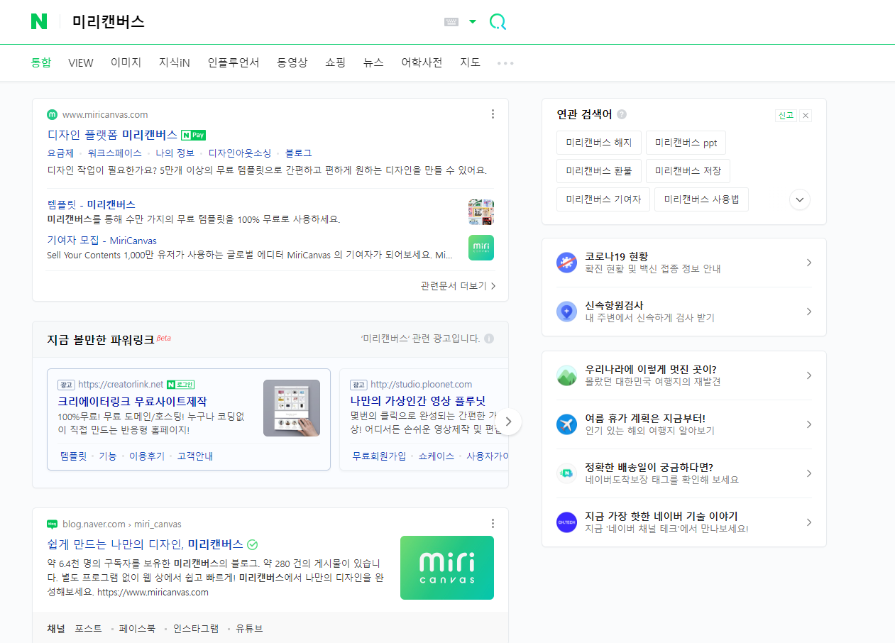Open 포스트 channel link
This screenshot has height=643, width=895.
pos(88,629)
